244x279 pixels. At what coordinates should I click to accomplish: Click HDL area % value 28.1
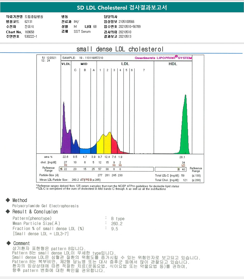click(182, 157)
